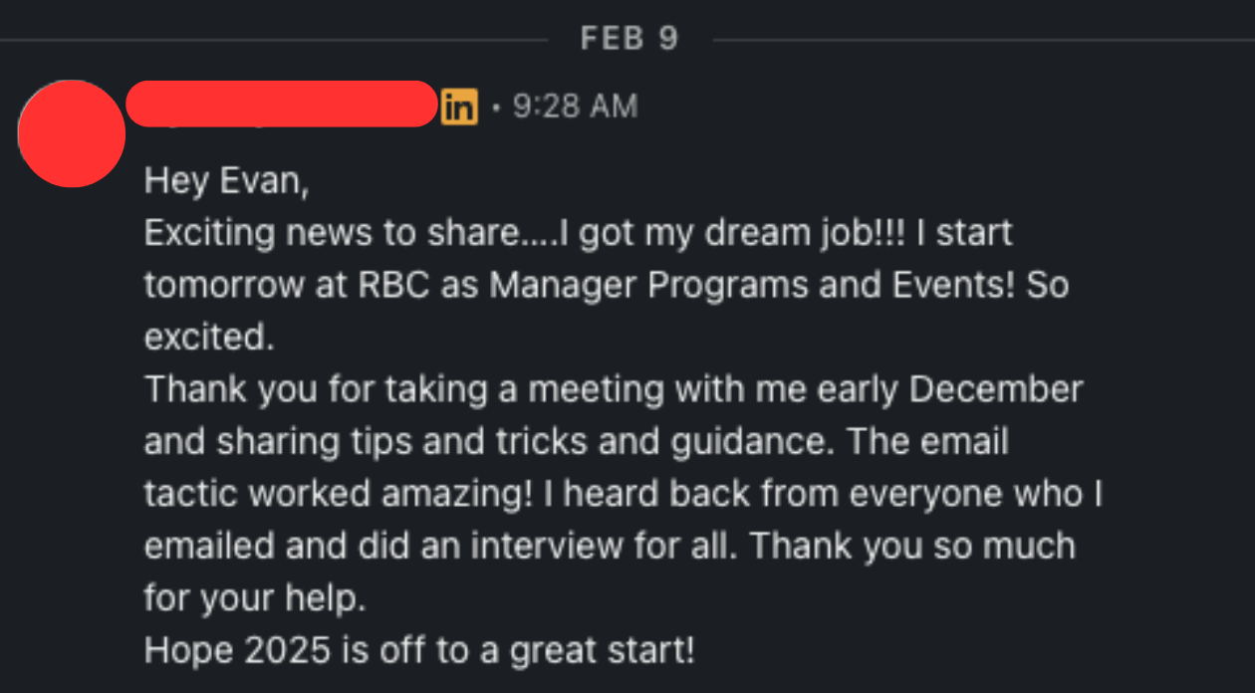Click the "Hey Evan," greeting line
1255x693 pixels.
coord(227,181)
